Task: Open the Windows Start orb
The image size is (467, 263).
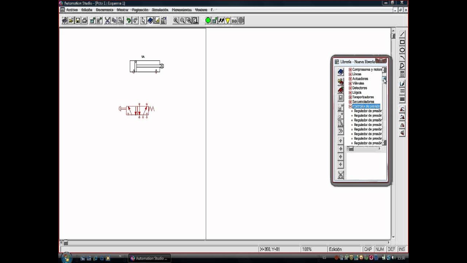Action: click(67, 258)
